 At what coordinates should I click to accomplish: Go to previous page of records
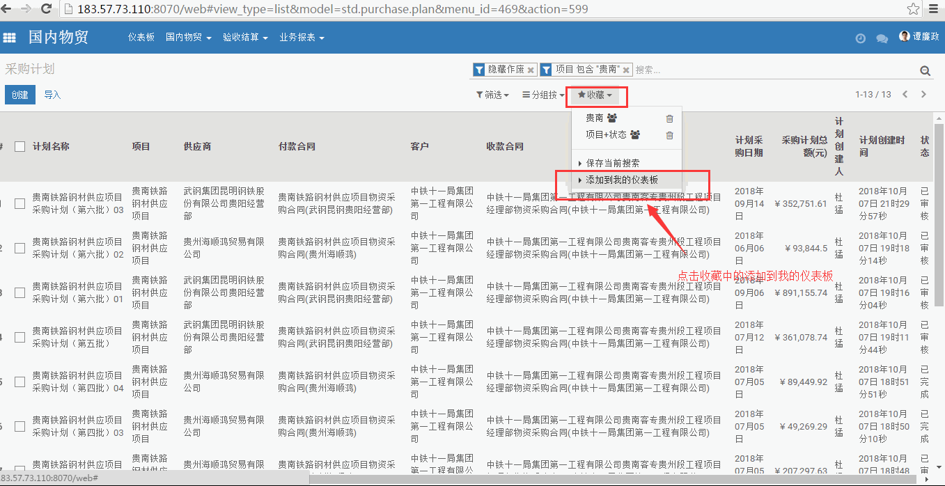click(905, 95)
